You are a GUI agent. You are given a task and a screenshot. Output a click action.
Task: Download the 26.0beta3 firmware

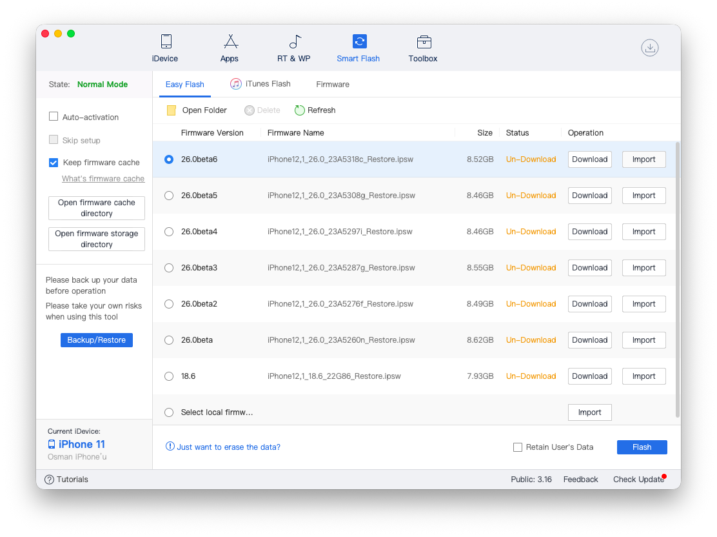(x=590, y=268)
